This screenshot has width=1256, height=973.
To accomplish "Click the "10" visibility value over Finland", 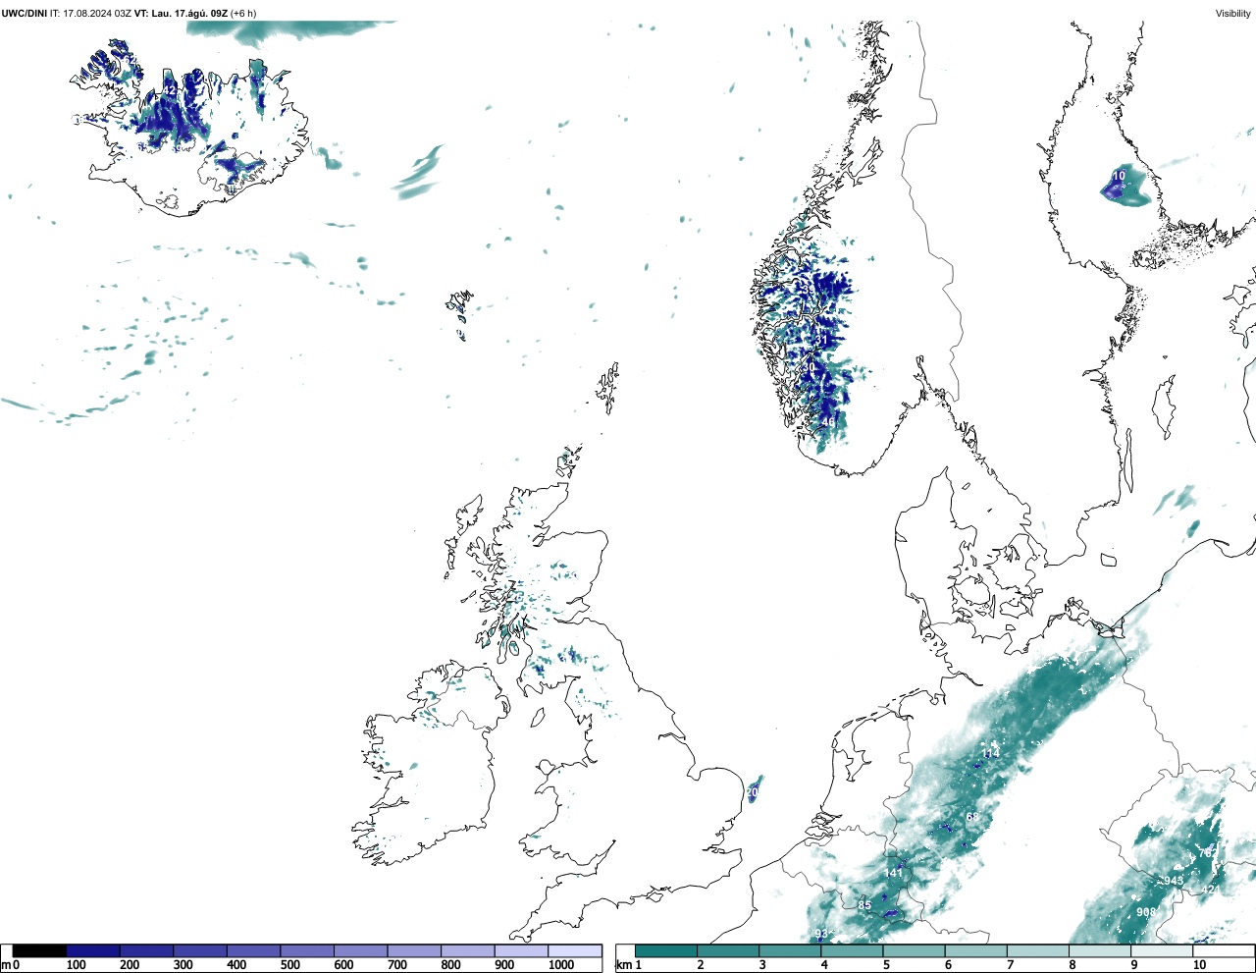I will click(1119, 177).
